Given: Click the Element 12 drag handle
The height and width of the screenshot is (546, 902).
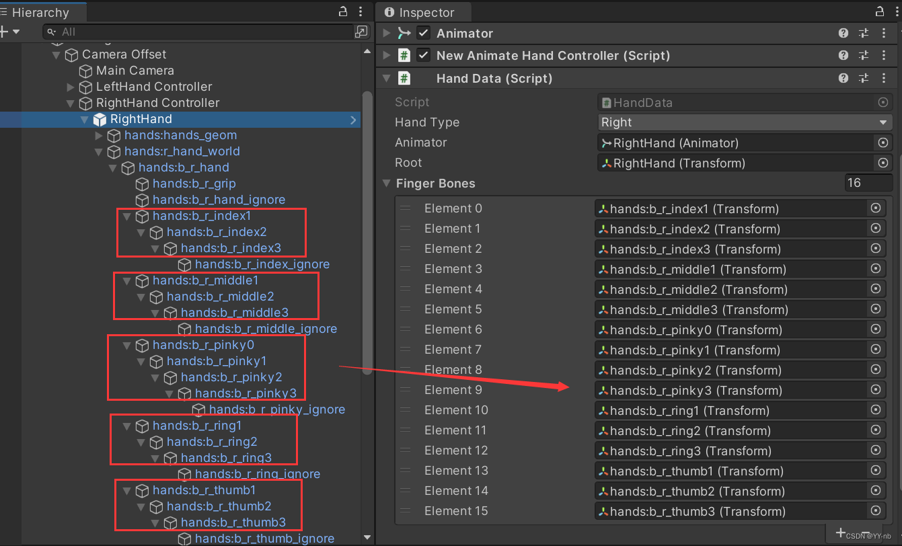Looking at the screenshot, I should click(405, 451).
